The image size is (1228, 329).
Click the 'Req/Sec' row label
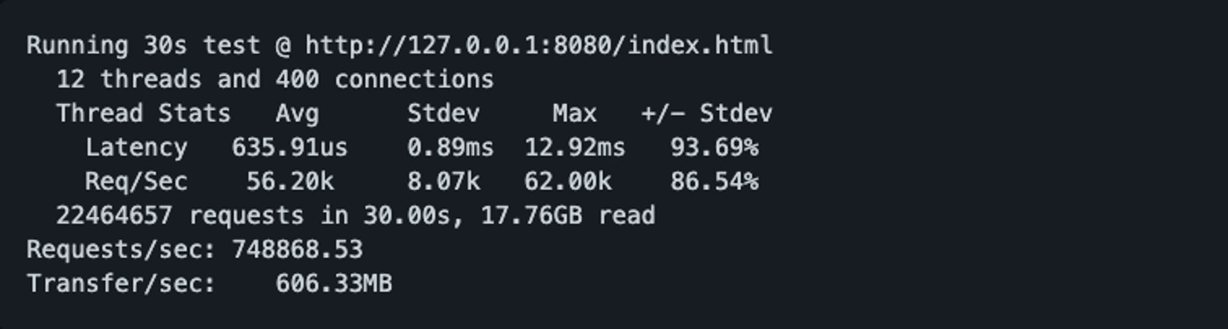pyautogui.click(x=136, y=182)
